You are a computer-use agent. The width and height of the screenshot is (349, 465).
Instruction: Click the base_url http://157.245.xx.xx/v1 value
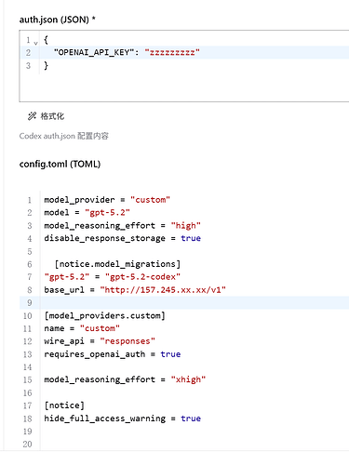click(163, 290)
